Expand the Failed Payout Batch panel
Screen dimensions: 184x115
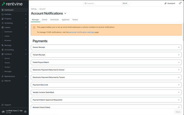coord(106,62)
